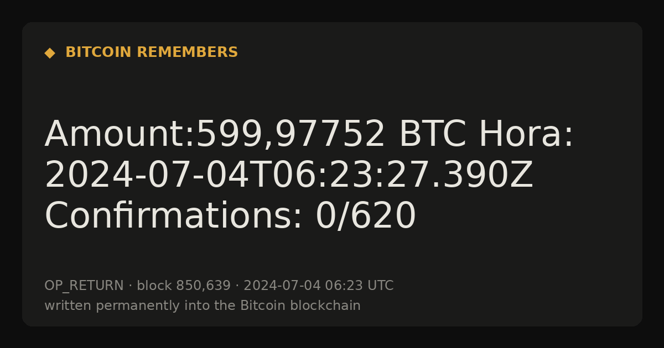Screen dimensions: 664x348
Task: Click the 599,97752 amount value
Action: pyautogui.click(x=291, y=135)
